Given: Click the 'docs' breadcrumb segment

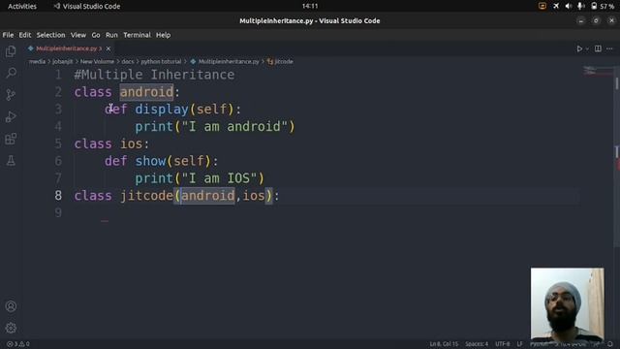Looking at the screenshot, I should click(x=127, y=61).
